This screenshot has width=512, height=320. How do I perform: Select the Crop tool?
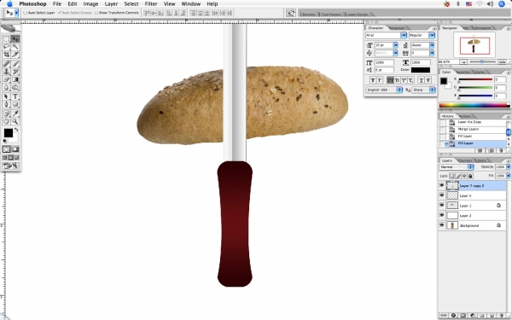coord(6,55)
